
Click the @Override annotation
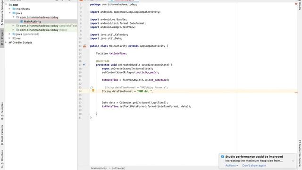[x=102, y=61]
